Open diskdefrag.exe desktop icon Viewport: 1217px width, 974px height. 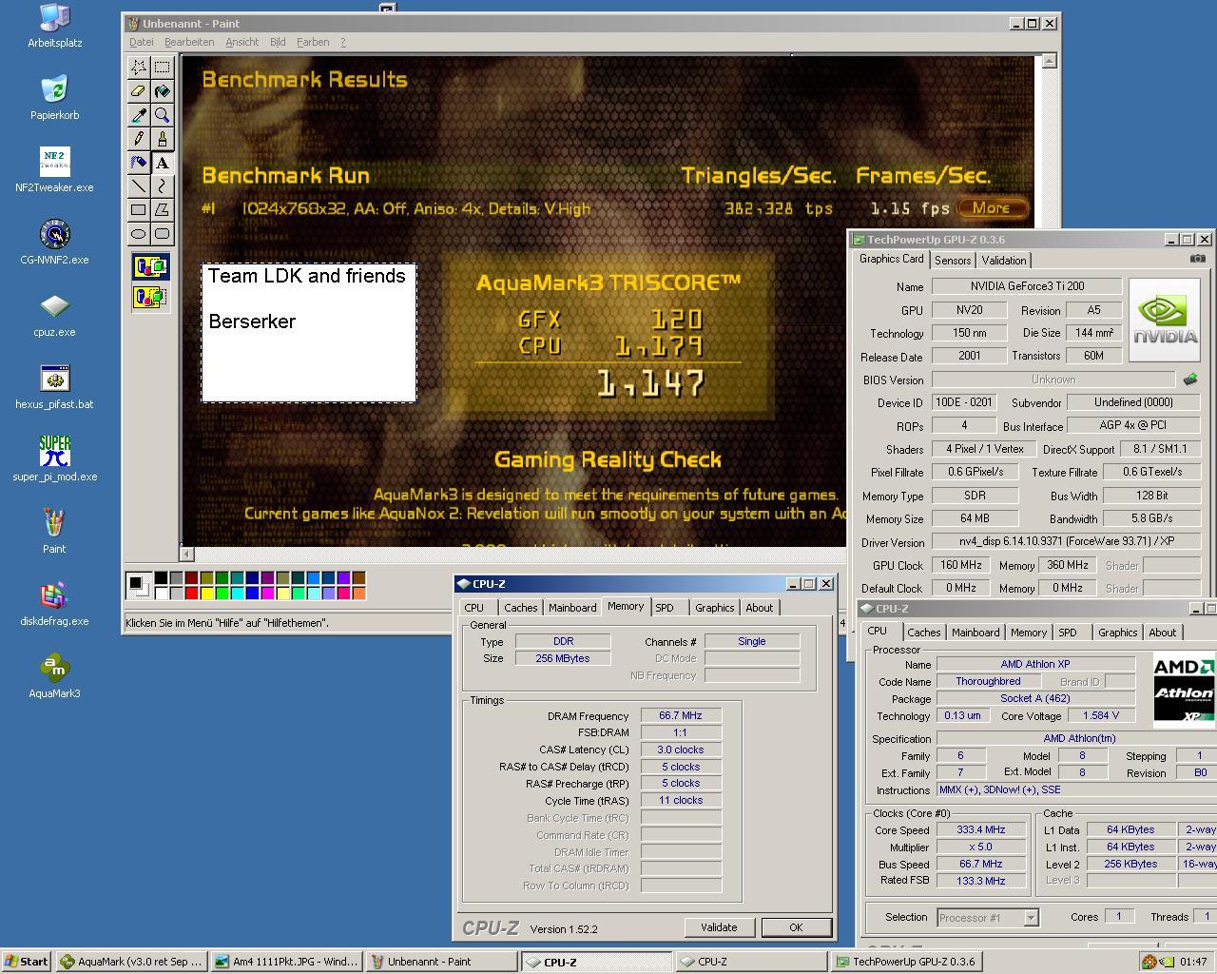pos(54,604)
